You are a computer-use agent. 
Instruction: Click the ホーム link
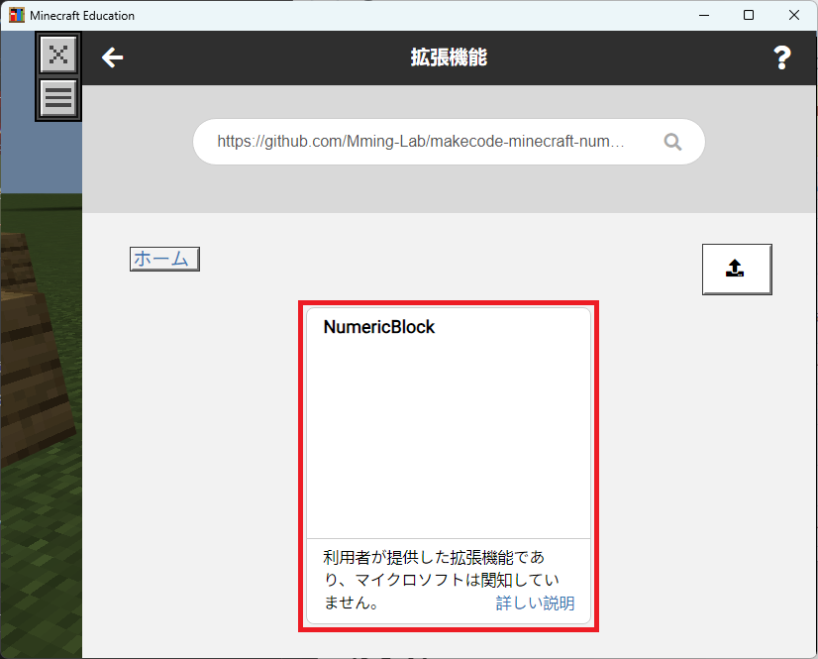tap(163, 259)
